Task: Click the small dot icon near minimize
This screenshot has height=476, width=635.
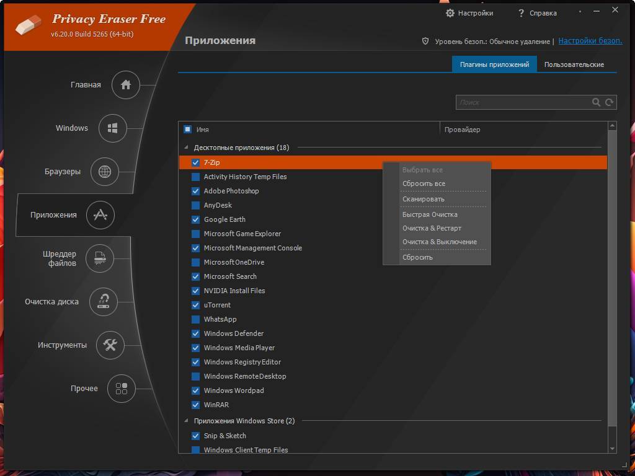Action: pyautogui.click(x=580, y=11)
